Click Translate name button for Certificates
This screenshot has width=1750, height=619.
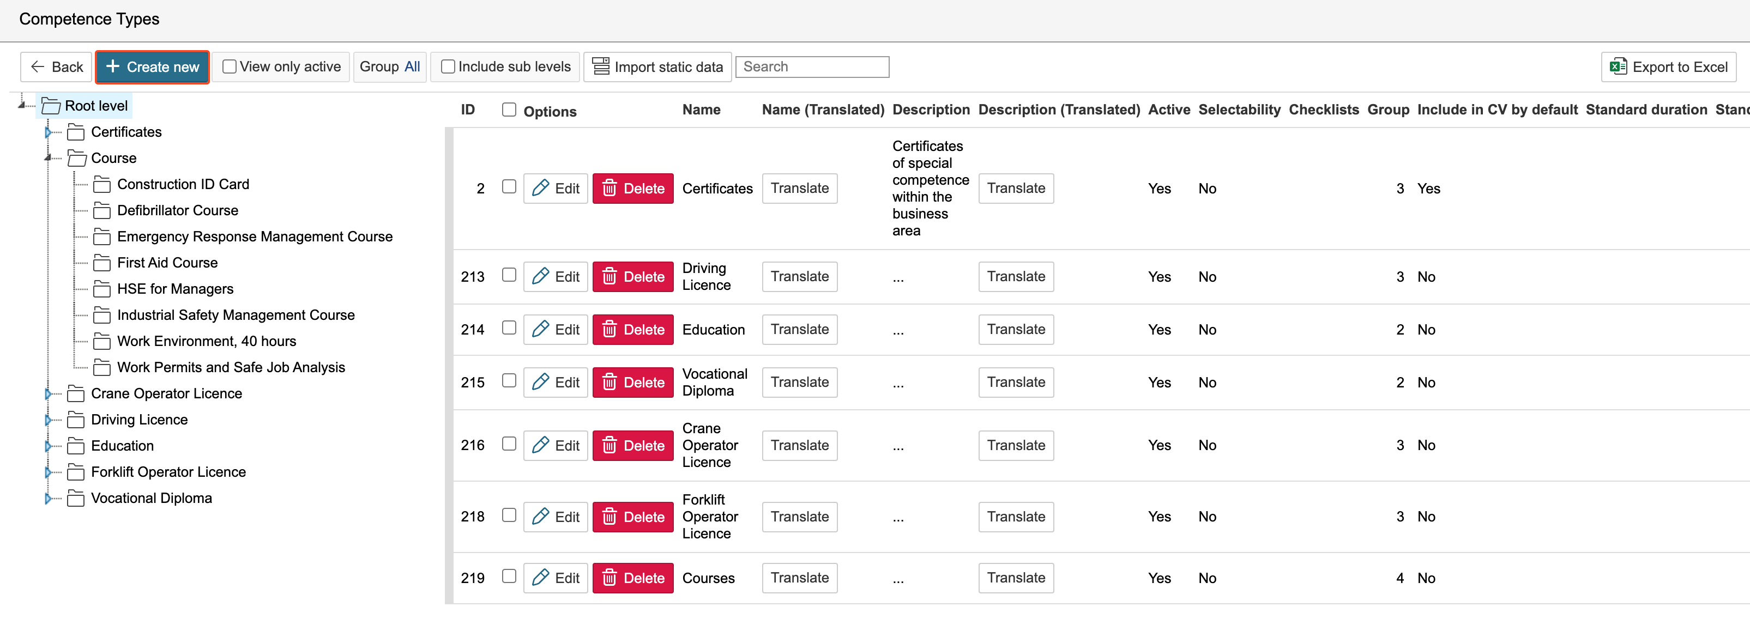[x=799, y=189]
